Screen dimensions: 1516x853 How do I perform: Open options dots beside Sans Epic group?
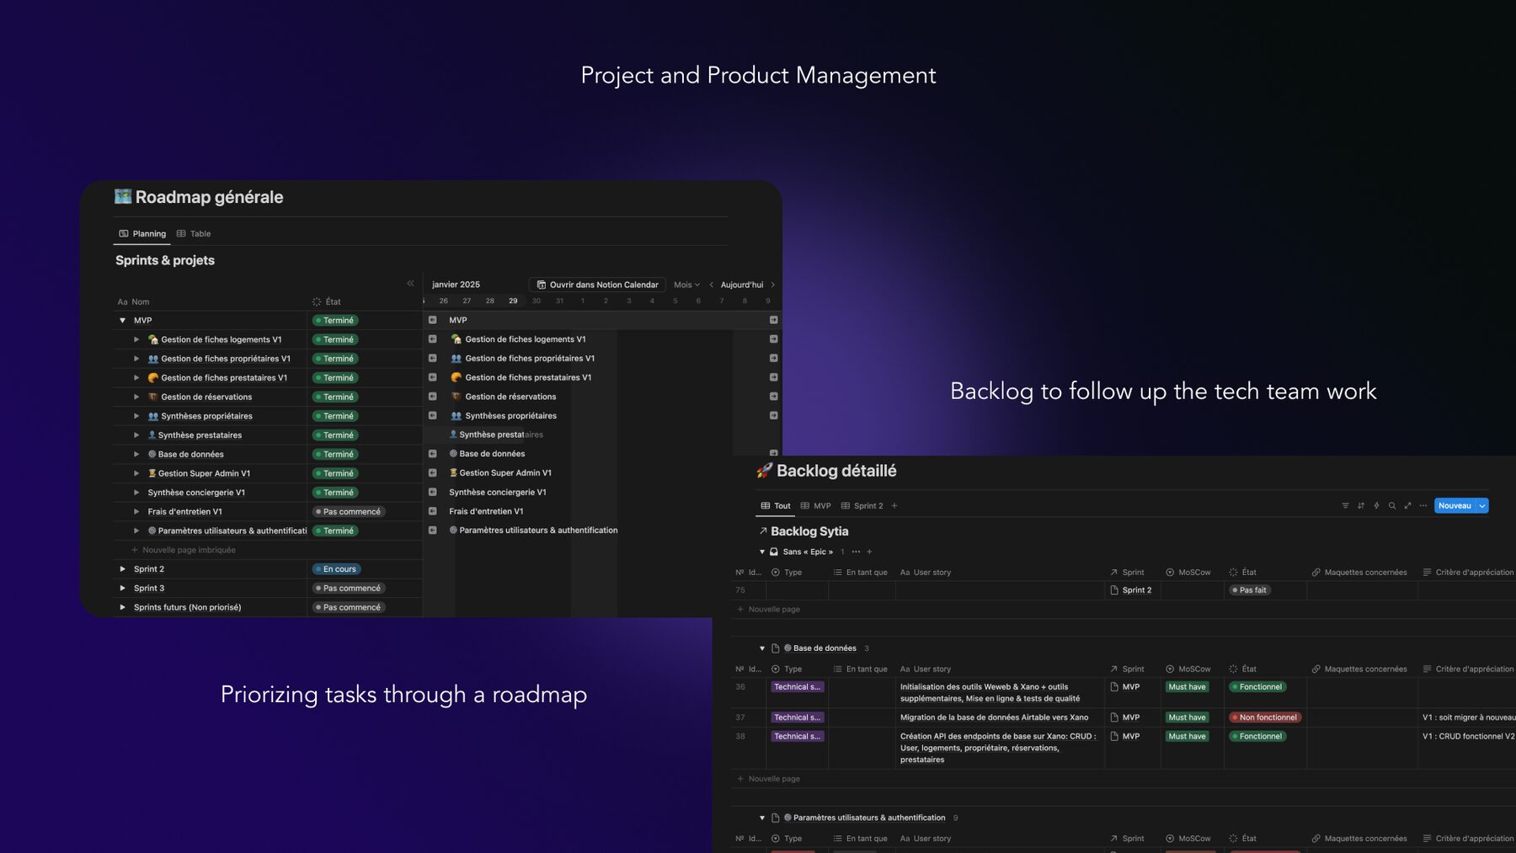(856, 552)
